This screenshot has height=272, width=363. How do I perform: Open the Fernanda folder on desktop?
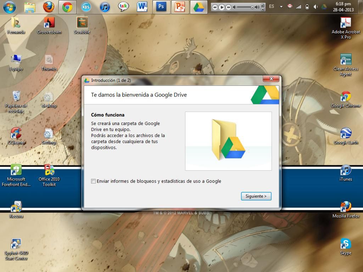(x=16, y=25)
